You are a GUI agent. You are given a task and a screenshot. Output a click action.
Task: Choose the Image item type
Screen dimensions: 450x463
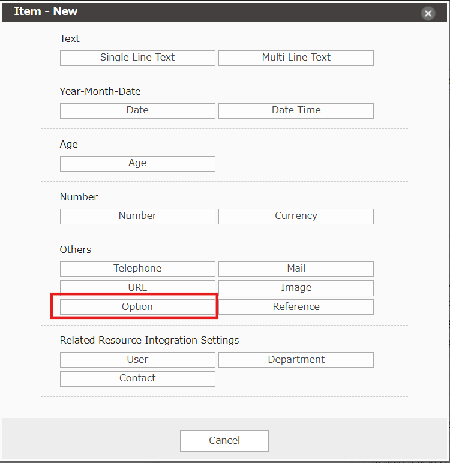click(296, 288)
